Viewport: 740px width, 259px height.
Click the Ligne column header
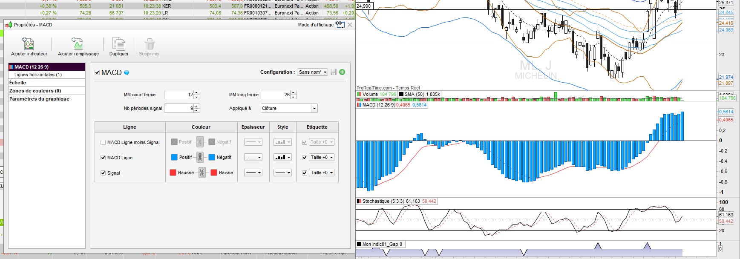[130, 127]
